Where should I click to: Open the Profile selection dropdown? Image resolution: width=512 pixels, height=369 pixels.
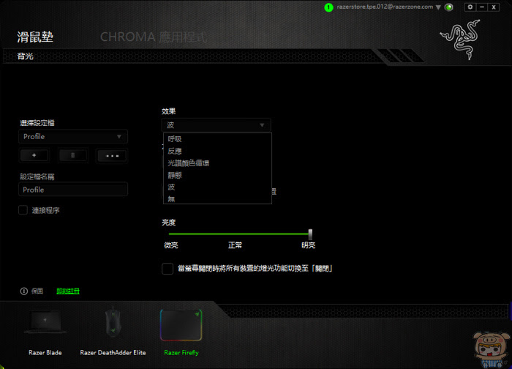click(73, 137)
